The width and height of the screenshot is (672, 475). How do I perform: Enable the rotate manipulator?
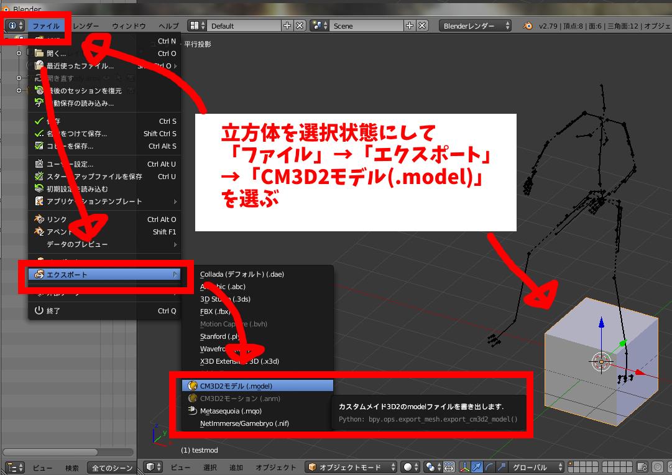[x=489, y=467]
